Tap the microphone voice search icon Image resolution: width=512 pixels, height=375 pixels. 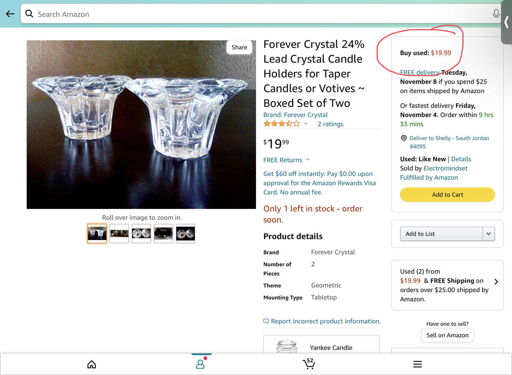pyautogui.click(x=496, y=14)
